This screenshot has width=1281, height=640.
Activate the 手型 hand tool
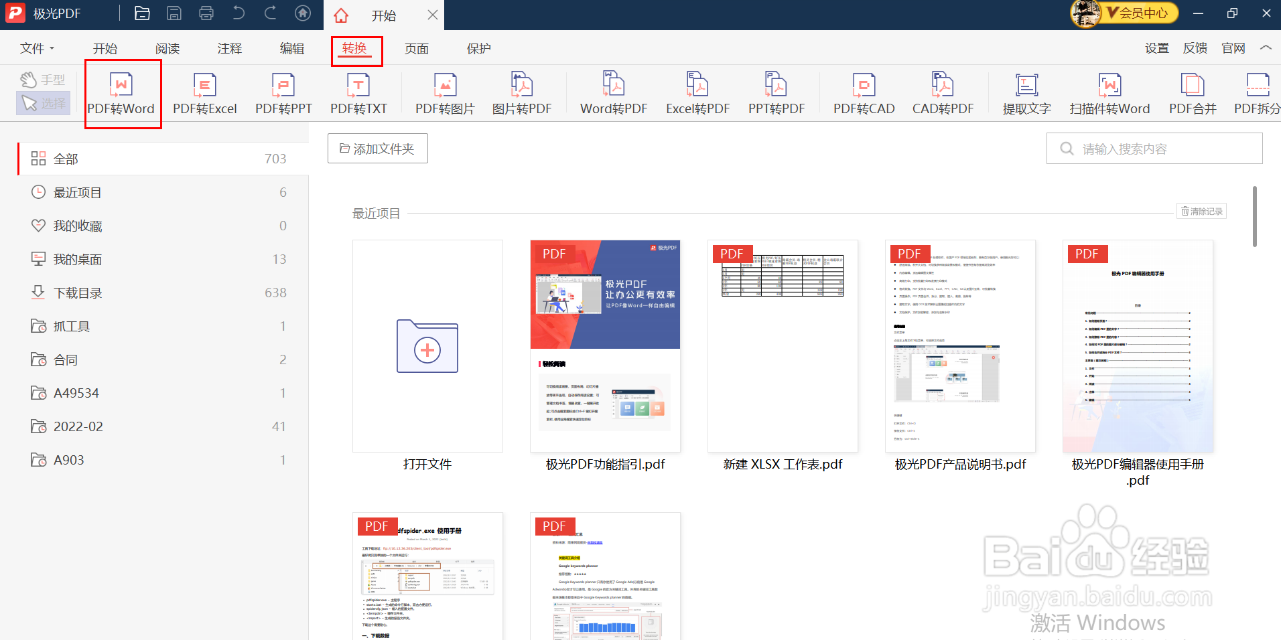point(43,80)
